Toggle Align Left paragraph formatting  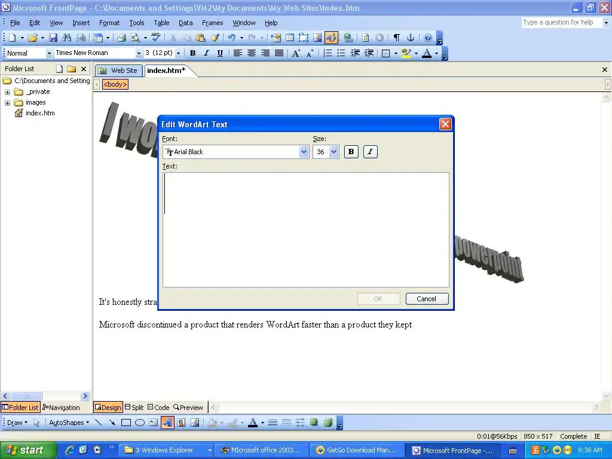coord(237,53)
